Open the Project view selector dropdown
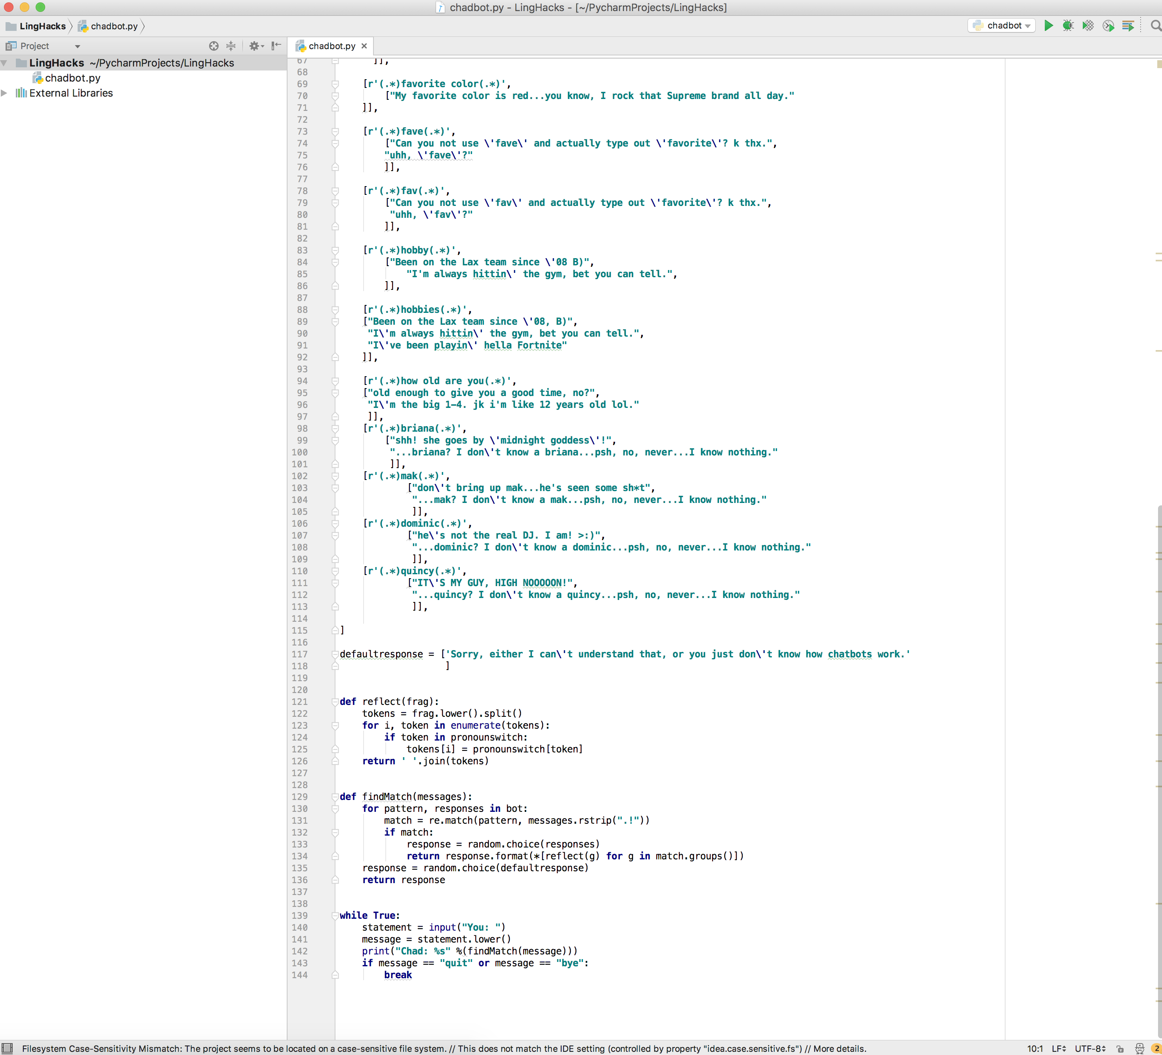 77,46
